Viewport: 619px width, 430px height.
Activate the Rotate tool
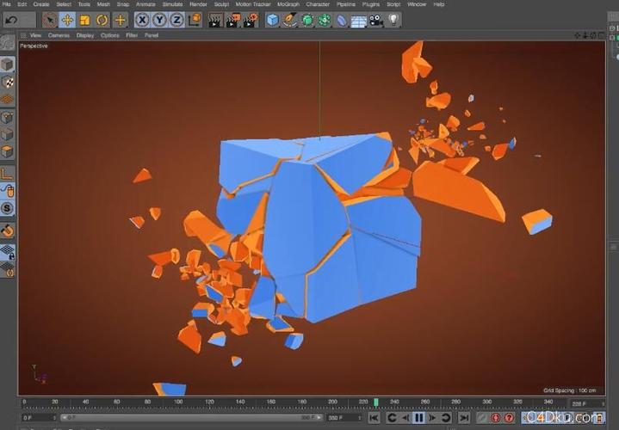click(x=102, y=20)
